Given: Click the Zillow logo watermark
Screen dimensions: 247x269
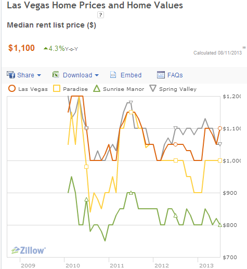Looking at the screenshot, I should [x=29, y=250].
